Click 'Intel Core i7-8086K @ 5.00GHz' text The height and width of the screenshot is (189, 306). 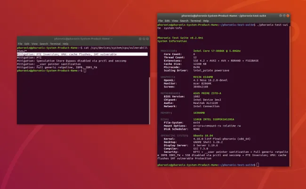[x=217, y=51]
